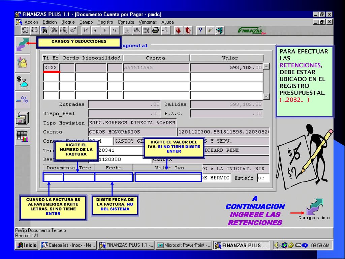Click the Valor cell 593,102.00
Screen dimensions: 345x259
(226, 67)
